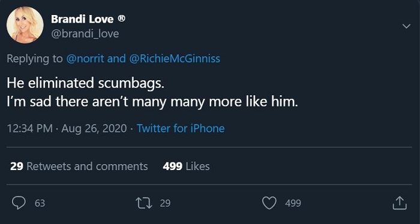Like the tweet with heart icon

(269, 203)
